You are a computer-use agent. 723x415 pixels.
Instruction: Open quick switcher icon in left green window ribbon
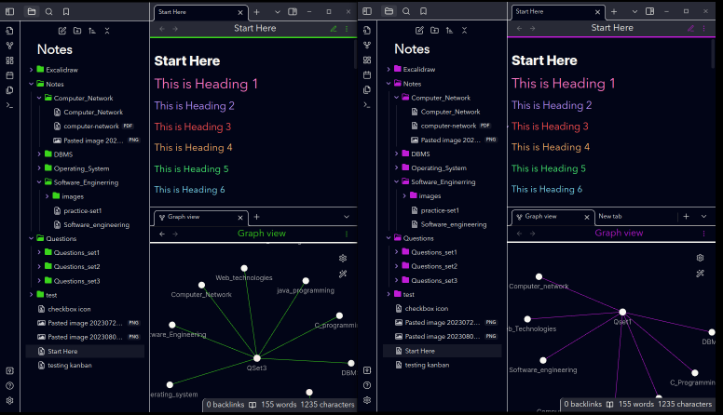click(9, 31)
